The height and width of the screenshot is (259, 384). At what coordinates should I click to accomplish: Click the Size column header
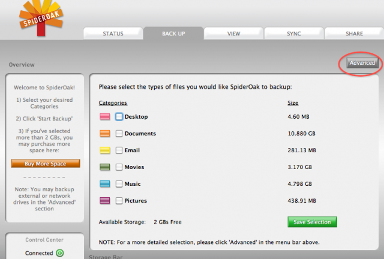293,103
